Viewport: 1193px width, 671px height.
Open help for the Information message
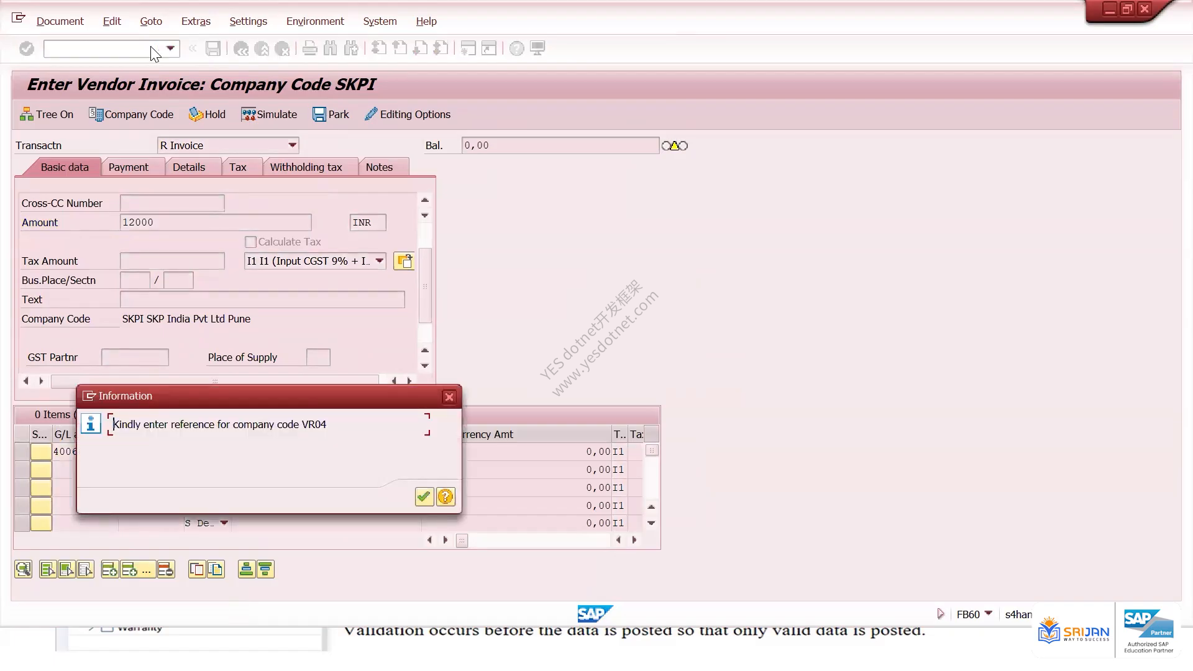tap(446, 496)
